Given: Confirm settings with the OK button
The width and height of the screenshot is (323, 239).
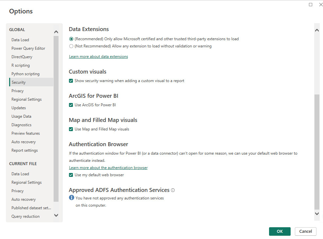Looking at the screenshot, I should tap(280, 231).
